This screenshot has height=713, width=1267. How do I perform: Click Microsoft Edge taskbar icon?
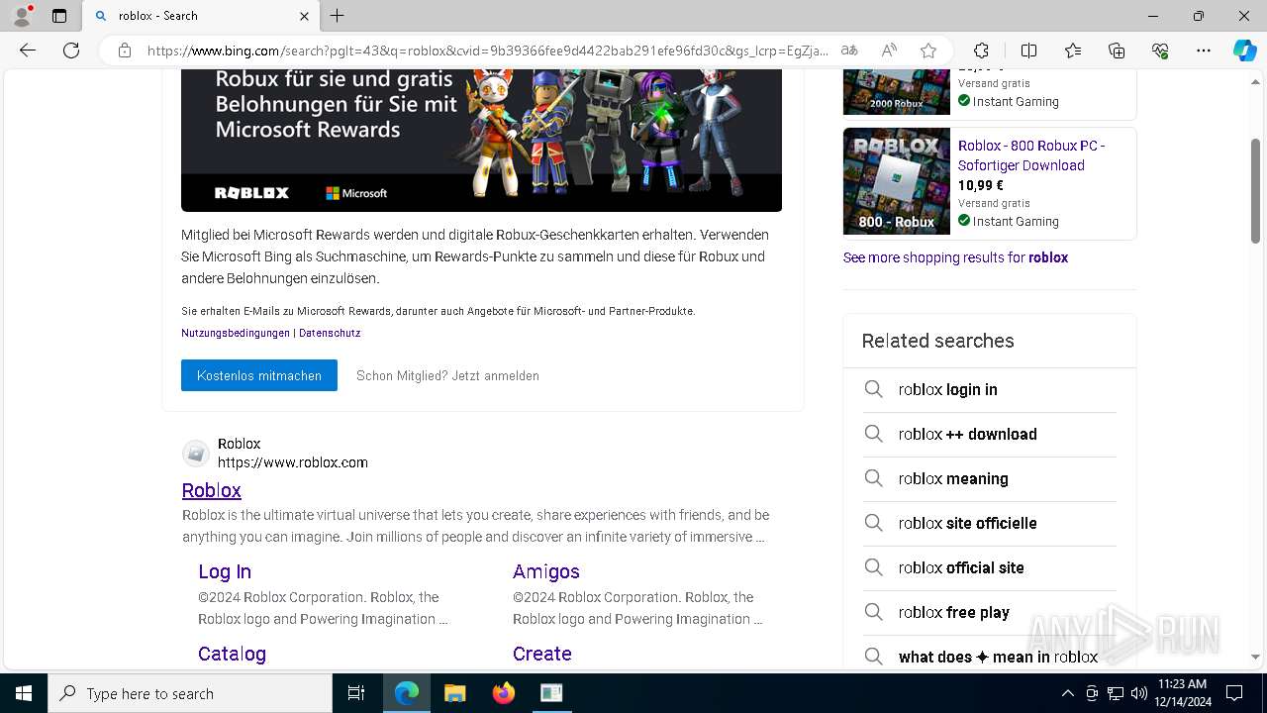click(x=407, y=693)
